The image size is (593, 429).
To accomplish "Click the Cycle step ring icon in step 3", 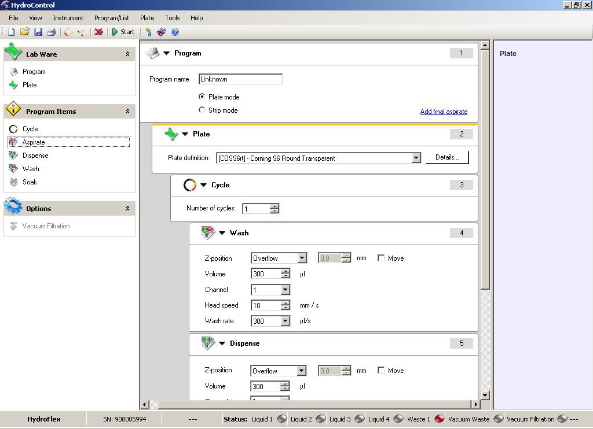I will pos(190,185).
